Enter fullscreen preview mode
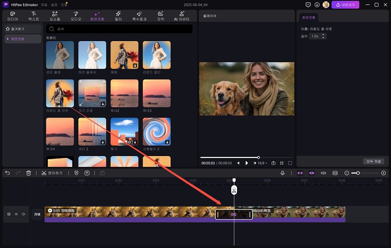This screenshot has width=391, height=248. click(x=290, y=163)
